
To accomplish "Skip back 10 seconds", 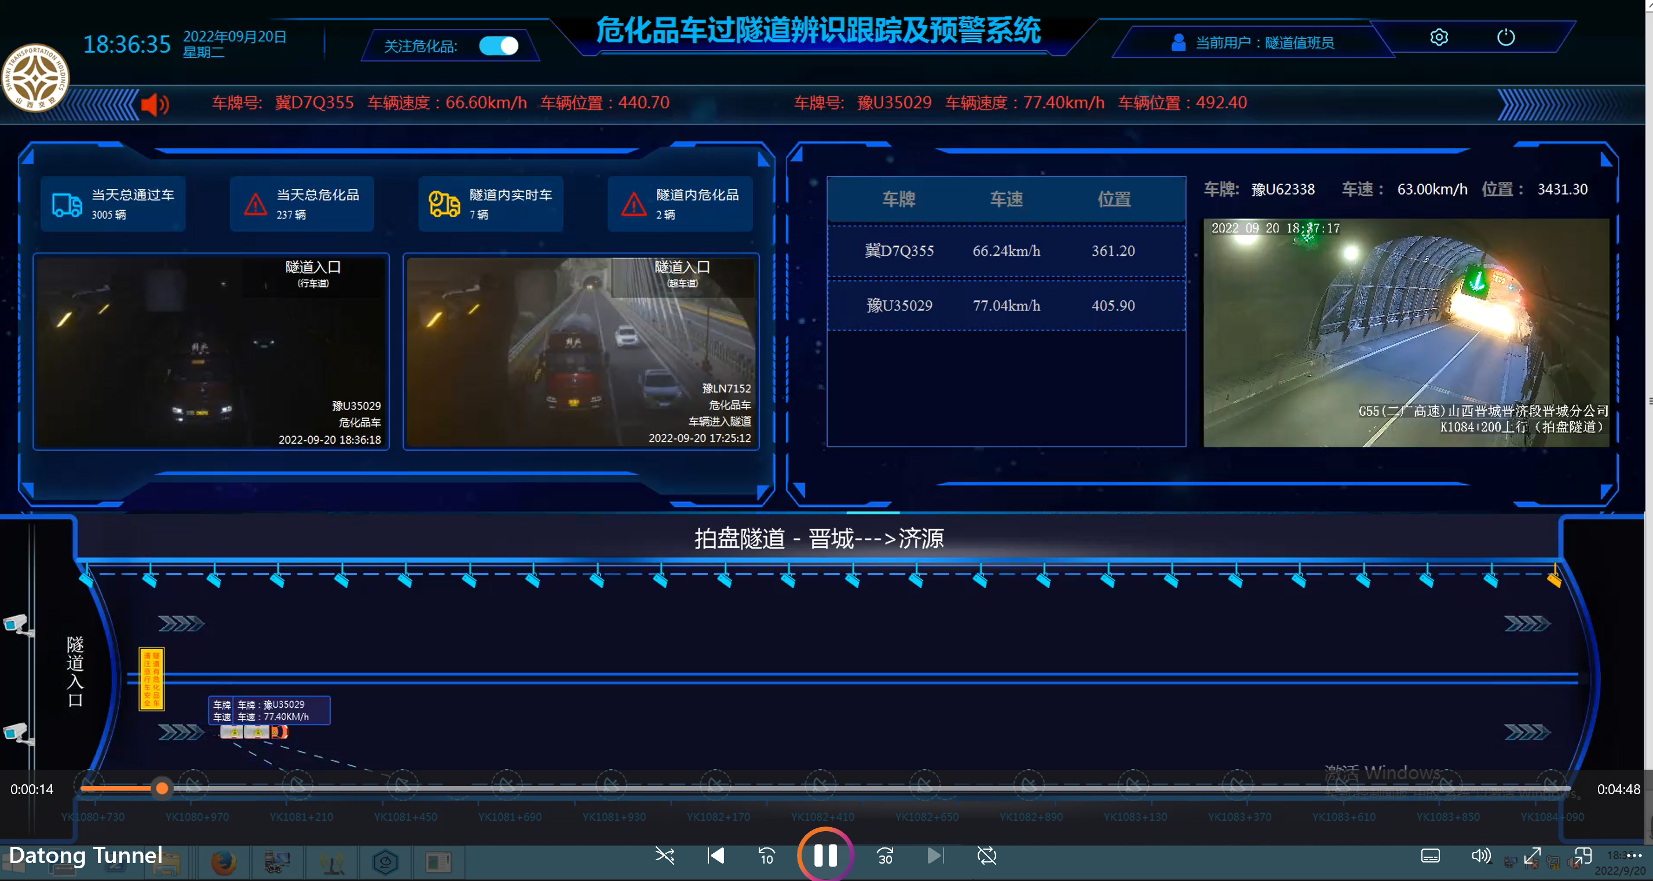I will pos(767,856).
